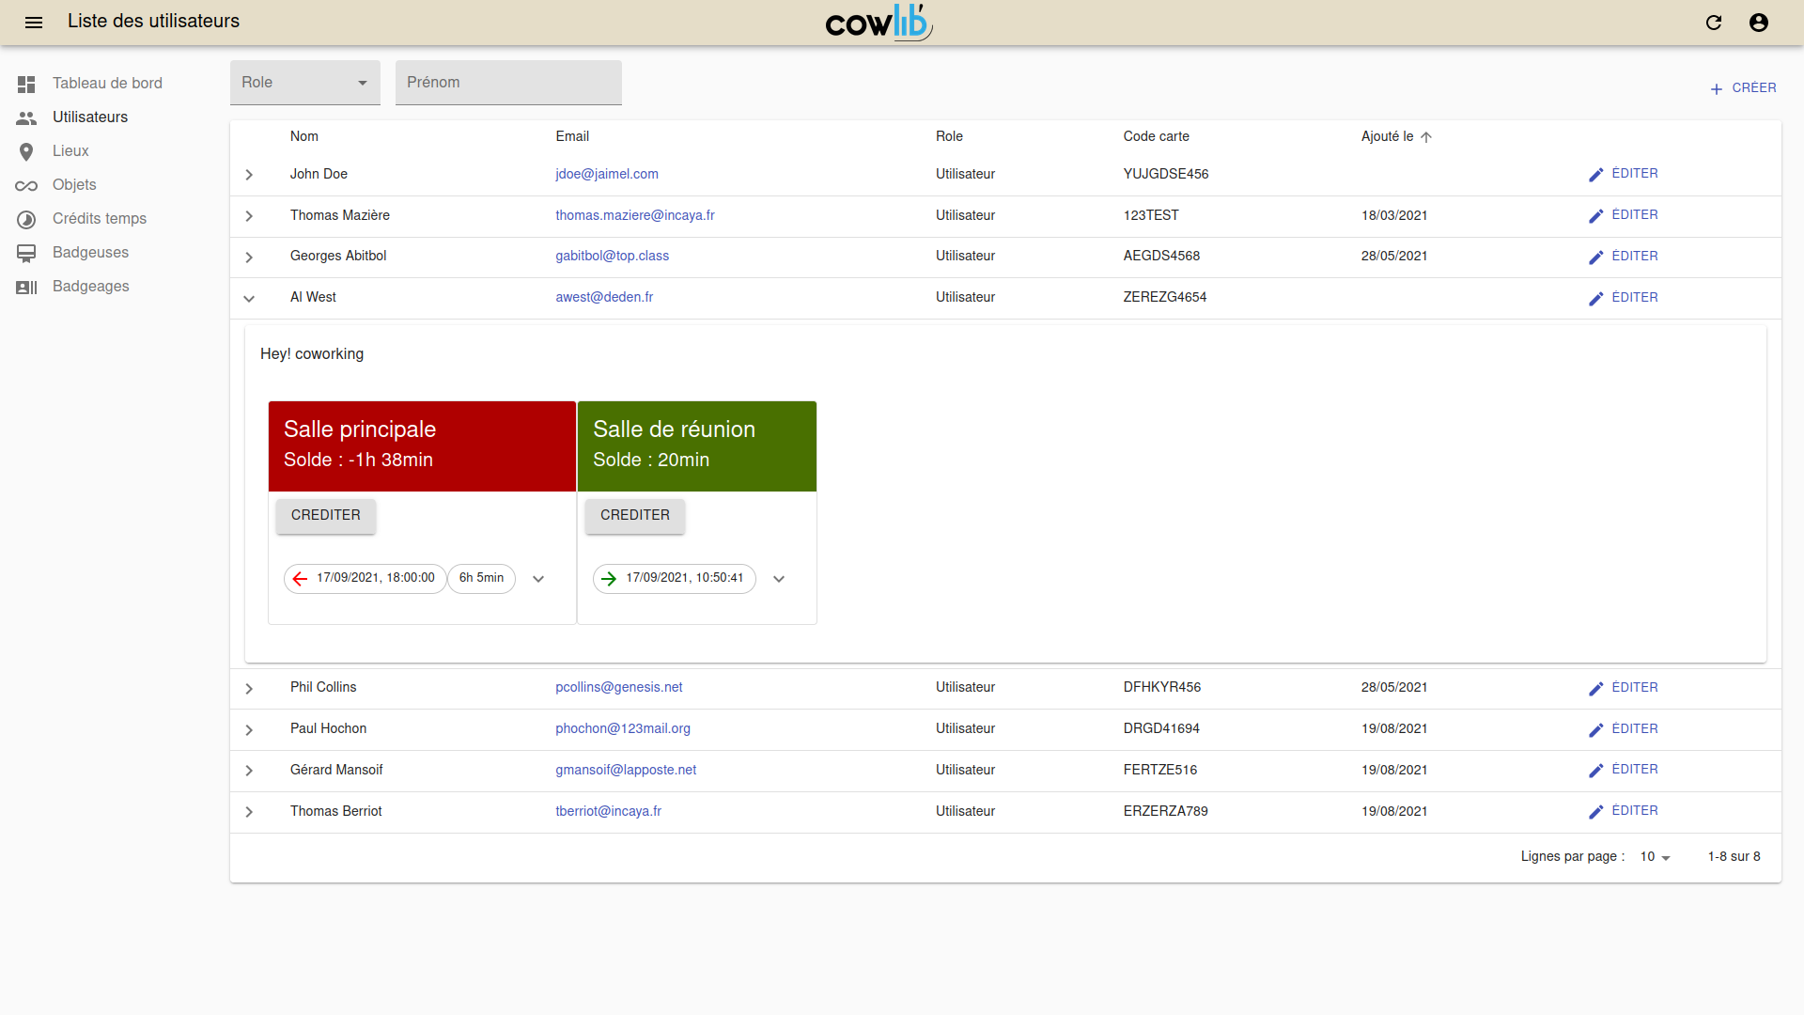Screen dimensions: 1804x1015
Task: Focus the Prénom search field
Action: coord(508,83)
